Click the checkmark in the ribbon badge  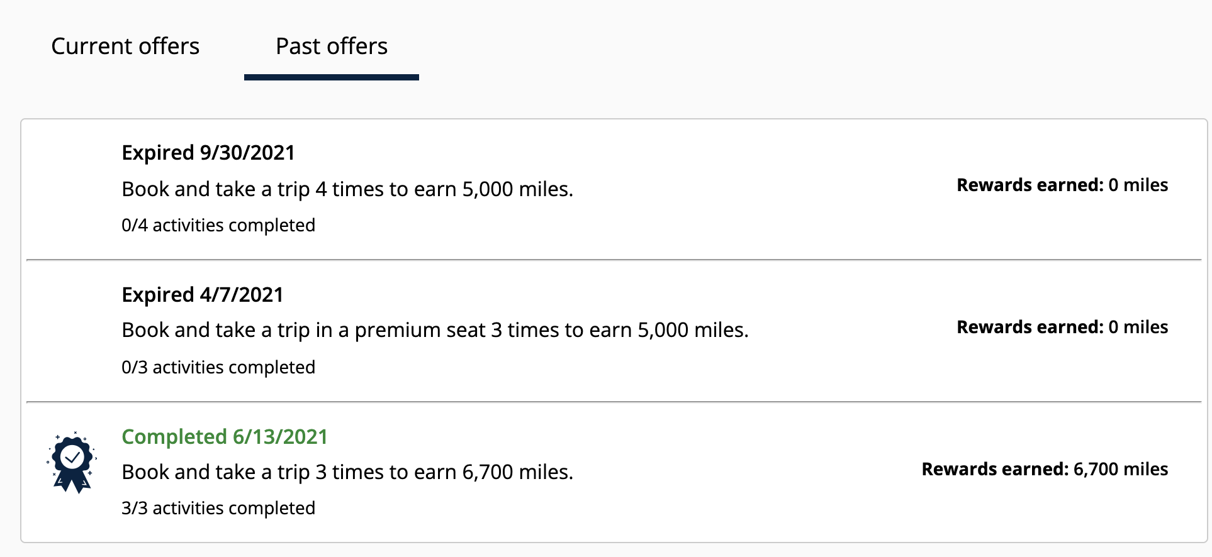tap(73, 457)
